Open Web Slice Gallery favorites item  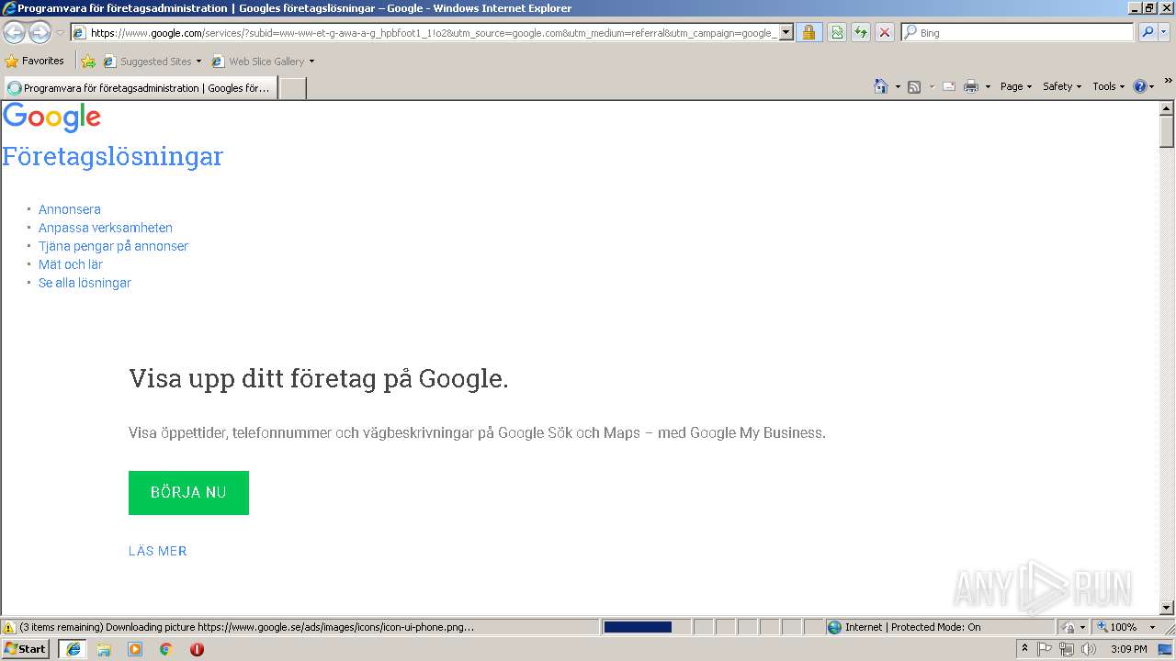263,62
